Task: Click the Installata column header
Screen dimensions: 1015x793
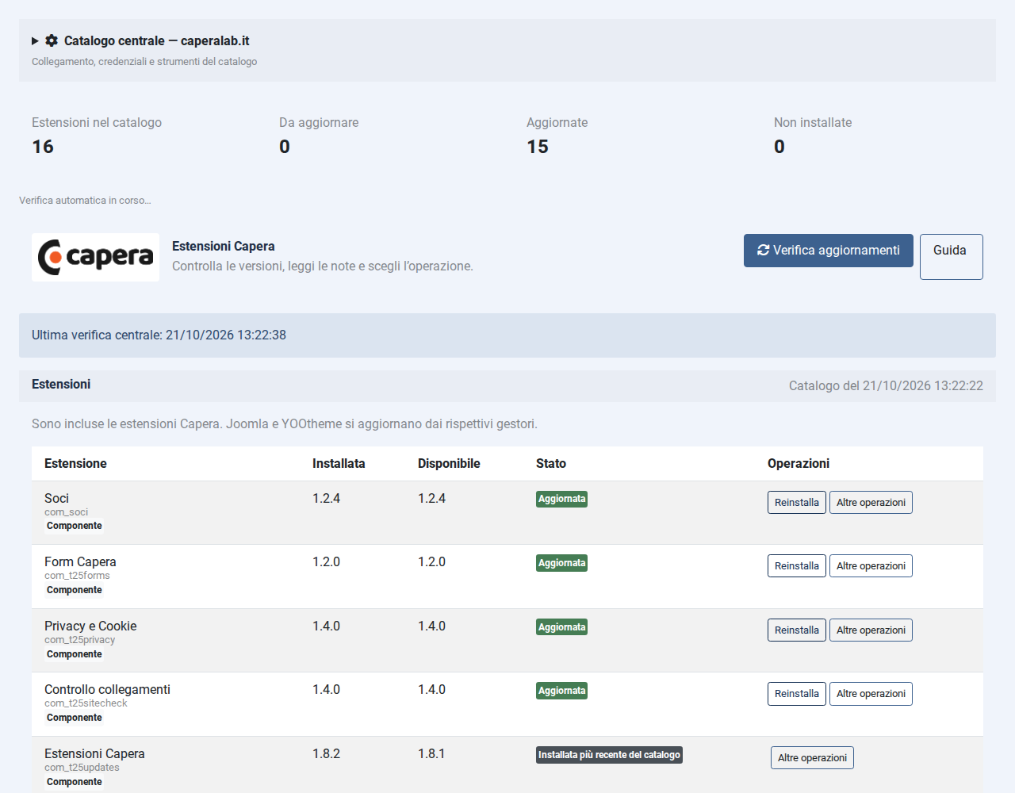Action: [x=339, y=464]
